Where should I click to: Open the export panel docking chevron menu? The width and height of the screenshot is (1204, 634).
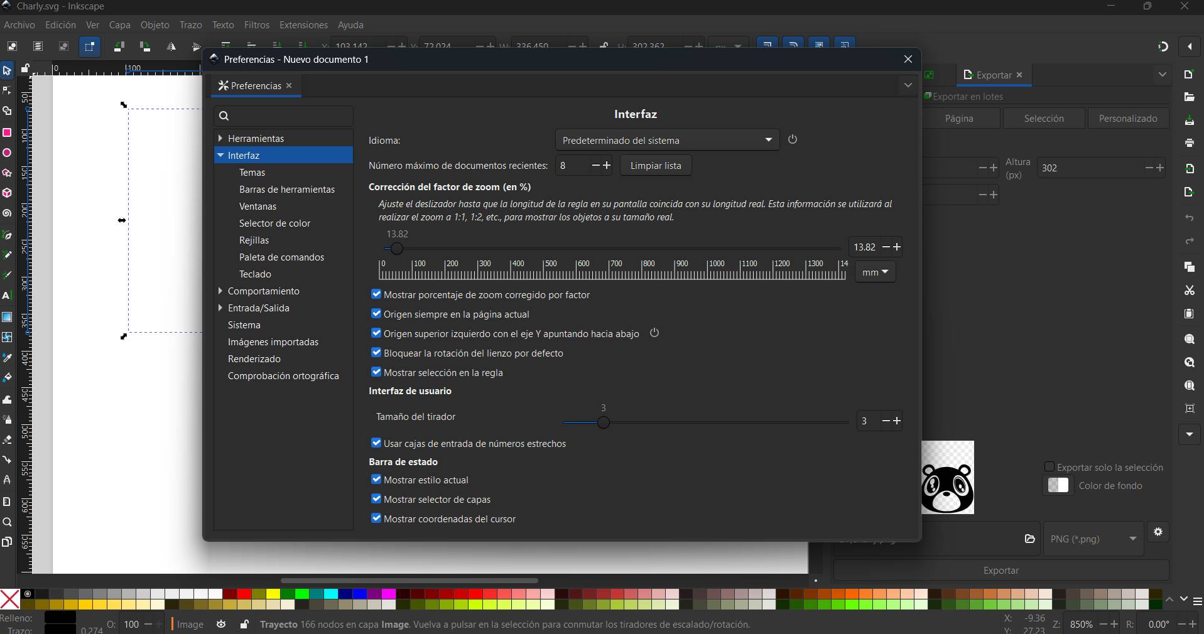click(x=1163, y=75)
